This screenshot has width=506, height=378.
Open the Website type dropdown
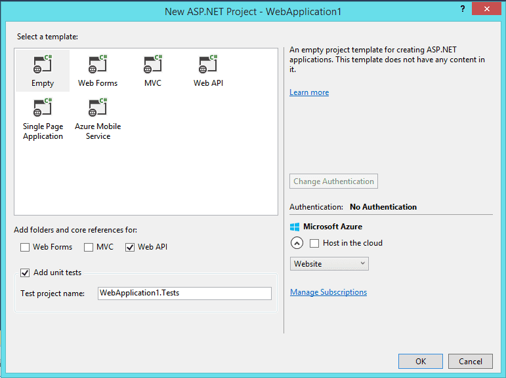[x=329, y=263]
